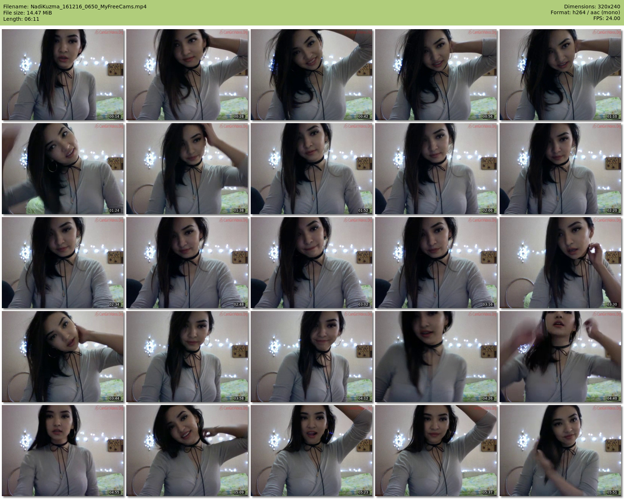The height and width of the screenshot is (499, 624).
Task: Click the thumbnail timestamped 04:40
Action: [560, 357]
